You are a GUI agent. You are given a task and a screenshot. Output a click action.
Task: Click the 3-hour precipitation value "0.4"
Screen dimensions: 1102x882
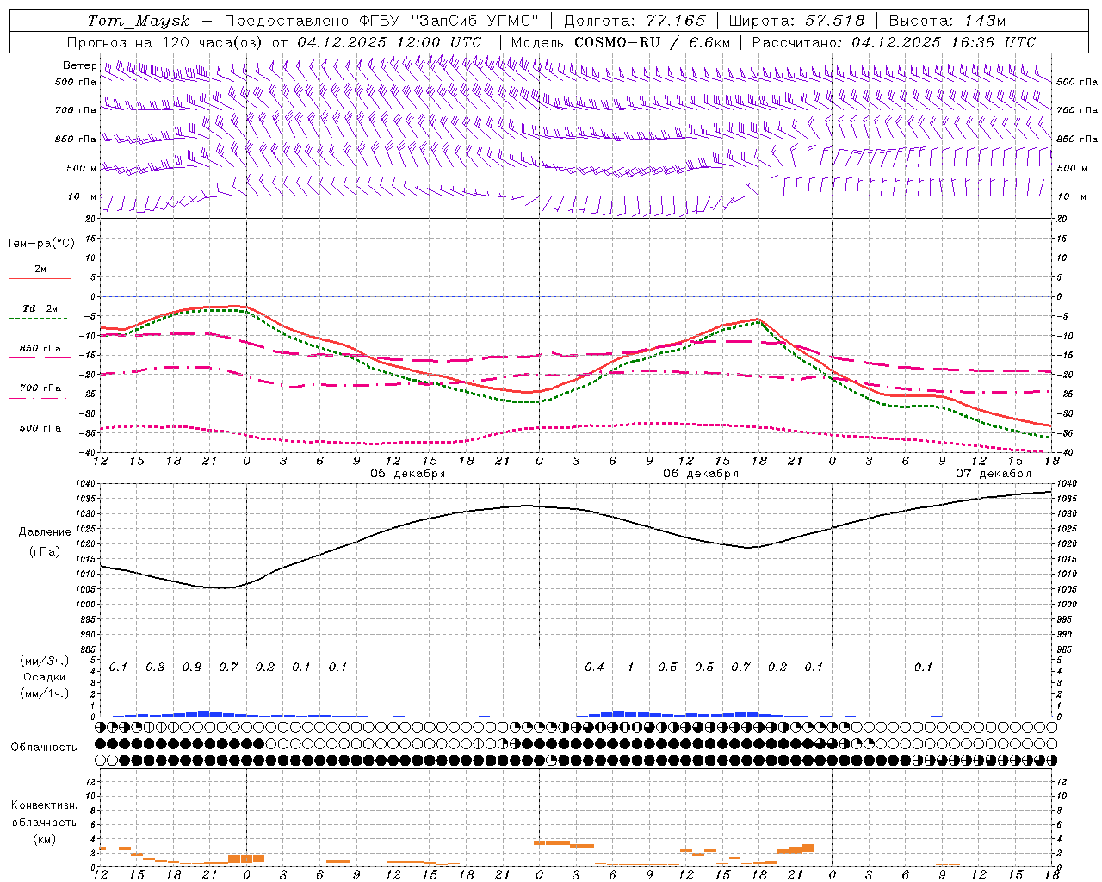tap(594, 668)
